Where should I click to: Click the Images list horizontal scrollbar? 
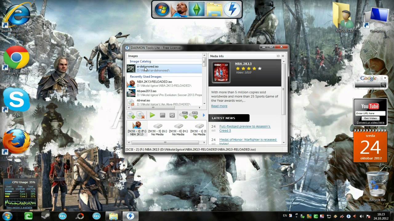pos(153,108)
